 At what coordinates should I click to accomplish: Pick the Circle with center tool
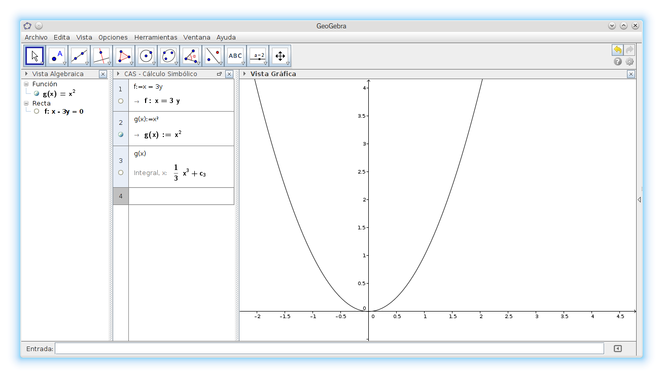click(x=146, y=56)
